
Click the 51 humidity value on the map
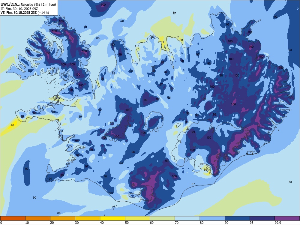(162, 42)
